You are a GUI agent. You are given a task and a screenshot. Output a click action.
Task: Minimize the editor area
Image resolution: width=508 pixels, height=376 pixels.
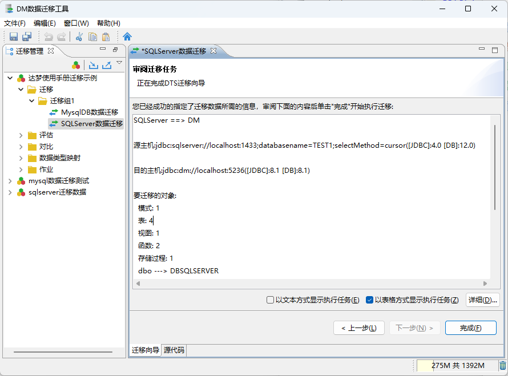482,49
